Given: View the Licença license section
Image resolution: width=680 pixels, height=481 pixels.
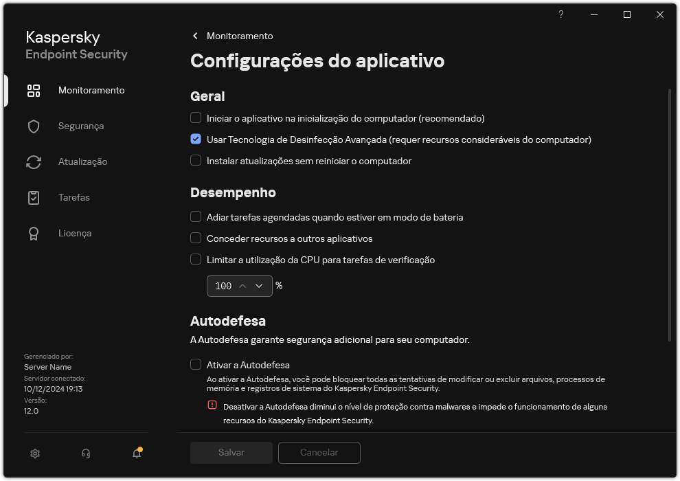Looking at the screenshot, I should [x=74, y=233].
